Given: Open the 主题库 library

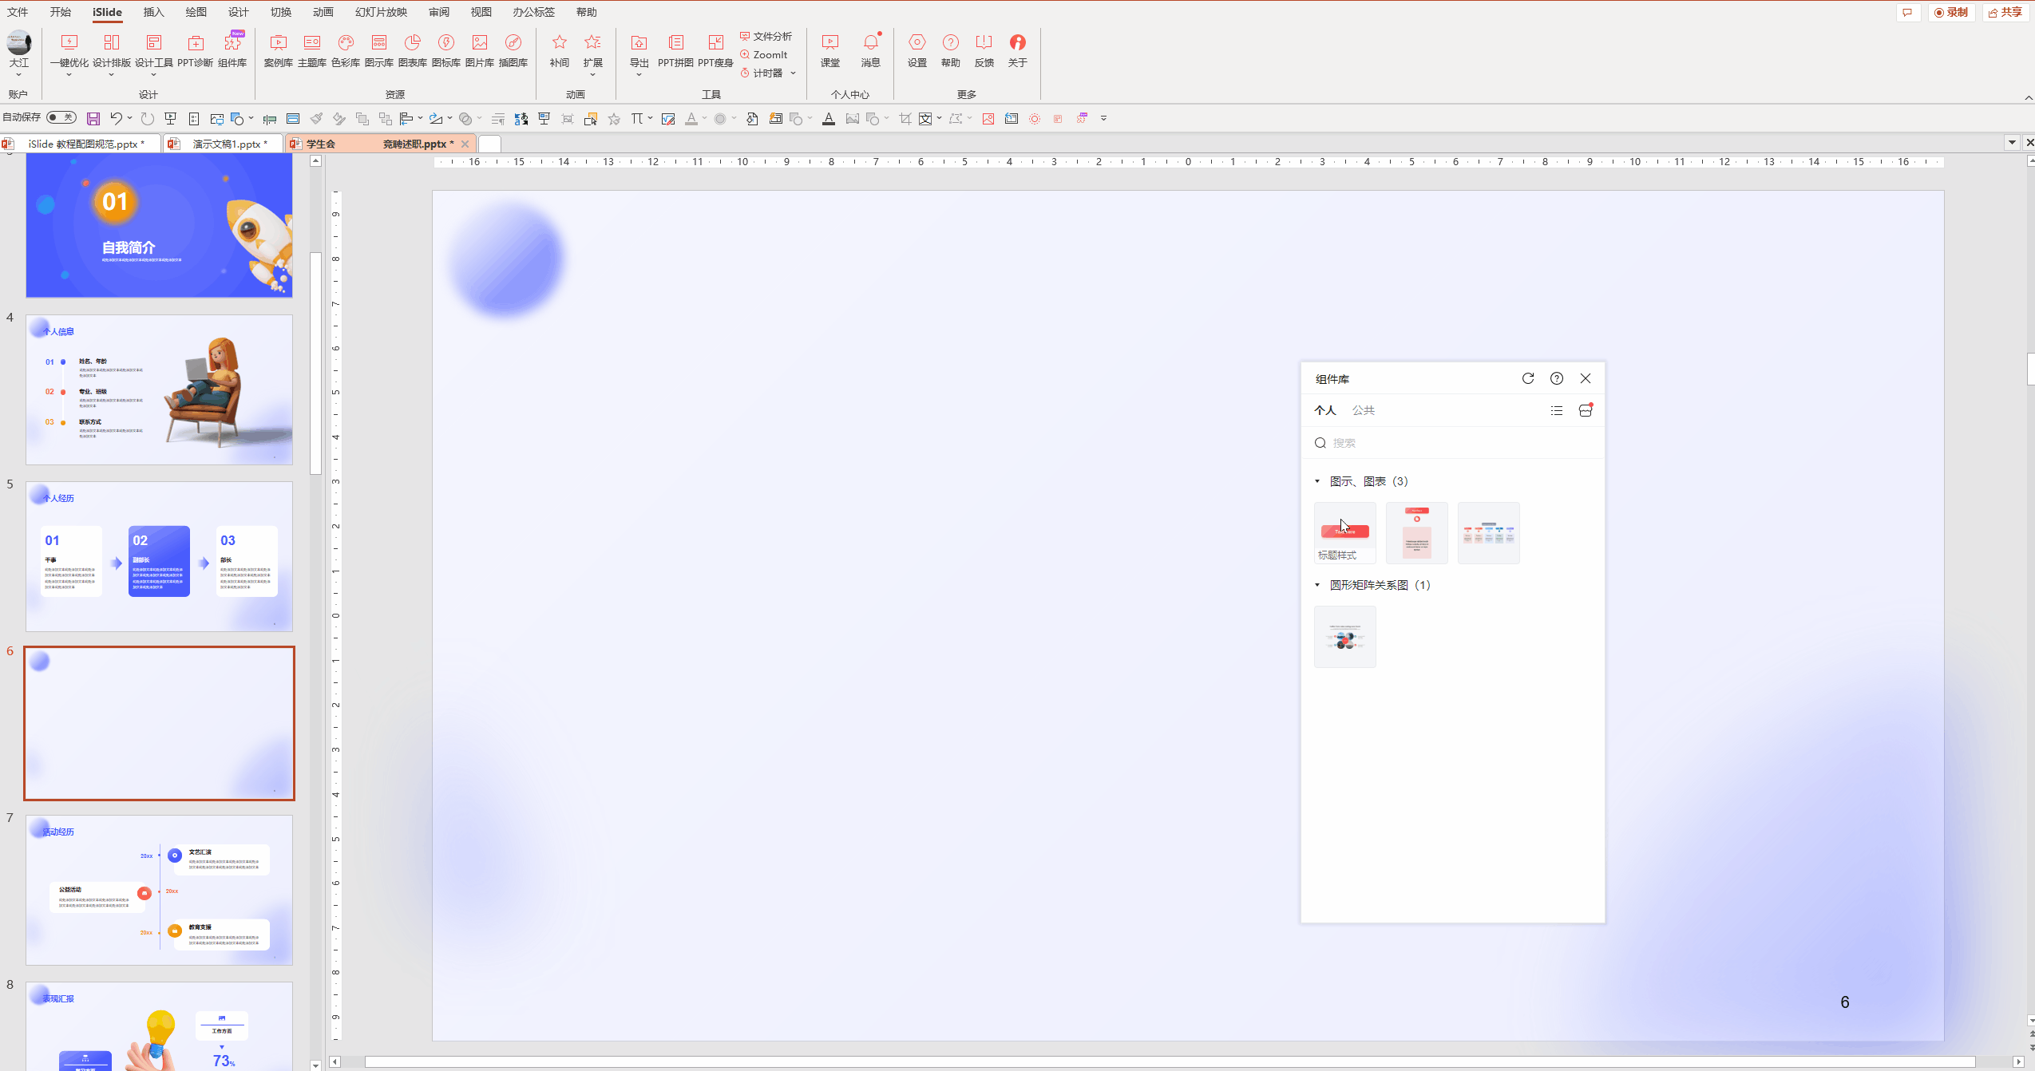Looking at the screenshot, I should (311, 51).
